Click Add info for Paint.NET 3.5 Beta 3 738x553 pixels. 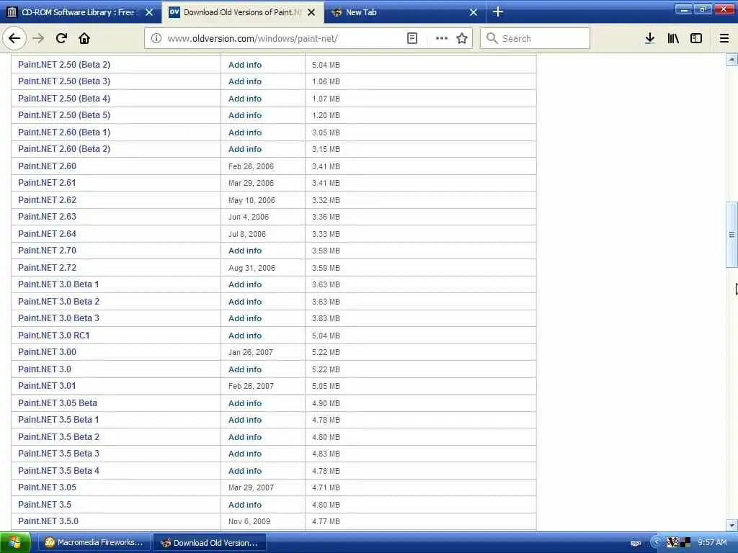point(245,454)
